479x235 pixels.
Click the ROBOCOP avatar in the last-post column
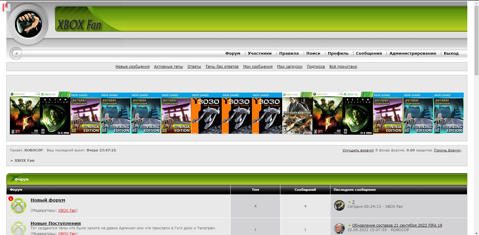pyautogui.click(x=339, y=229)
